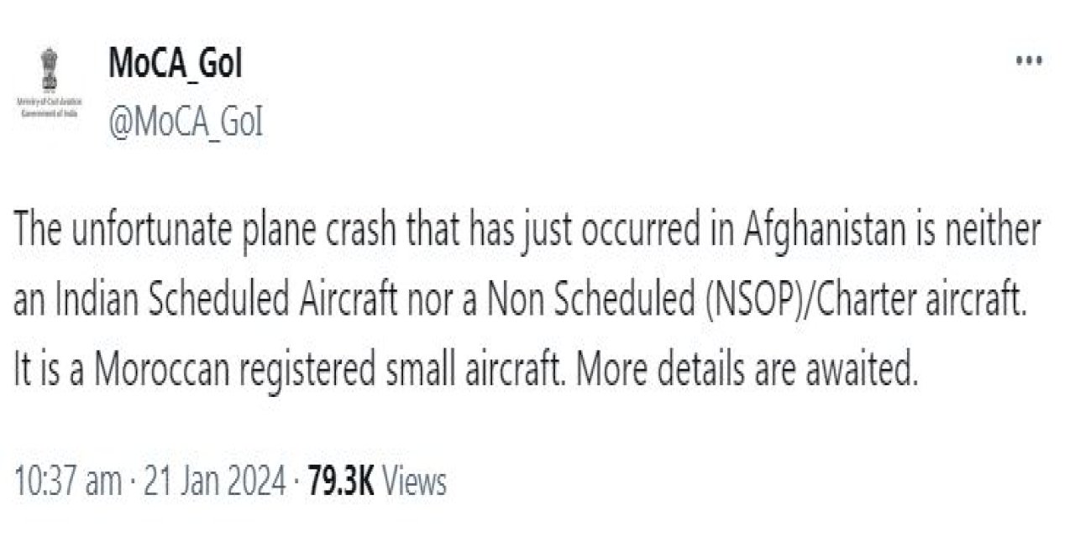
Task: Click the word Views beside the count
Action: (x=414, y=482)
